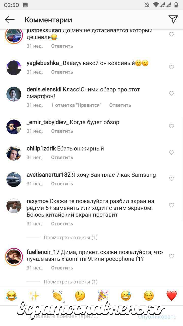The width and height of the screenshot is (183, 326).
Task: Insert the party popper emoji
Action: (103, 296)
